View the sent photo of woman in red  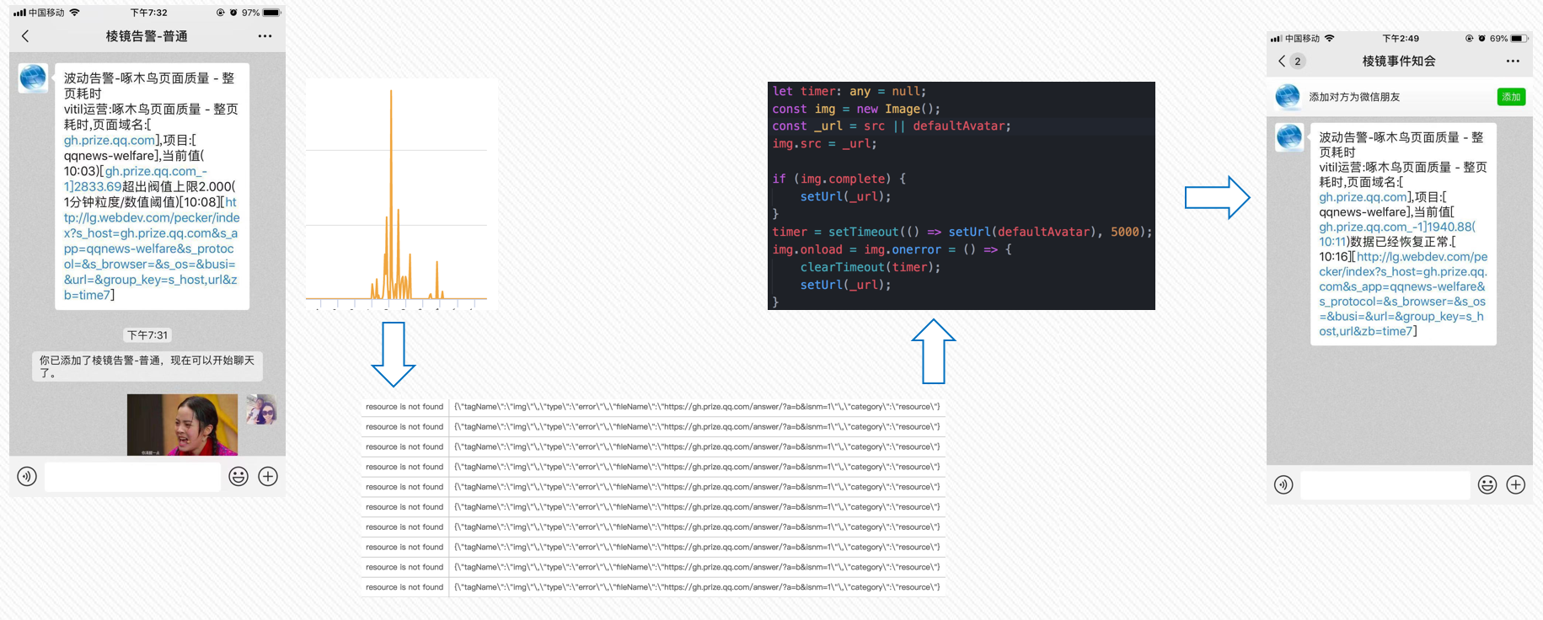[182, 425]
